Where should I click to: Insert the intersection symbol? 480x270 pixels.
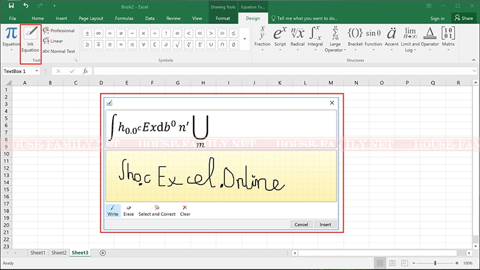[x=222, y=44]
